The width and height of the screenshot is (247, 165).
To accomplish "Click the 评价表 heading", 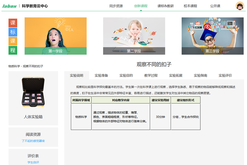I will [x=33, y=156].
